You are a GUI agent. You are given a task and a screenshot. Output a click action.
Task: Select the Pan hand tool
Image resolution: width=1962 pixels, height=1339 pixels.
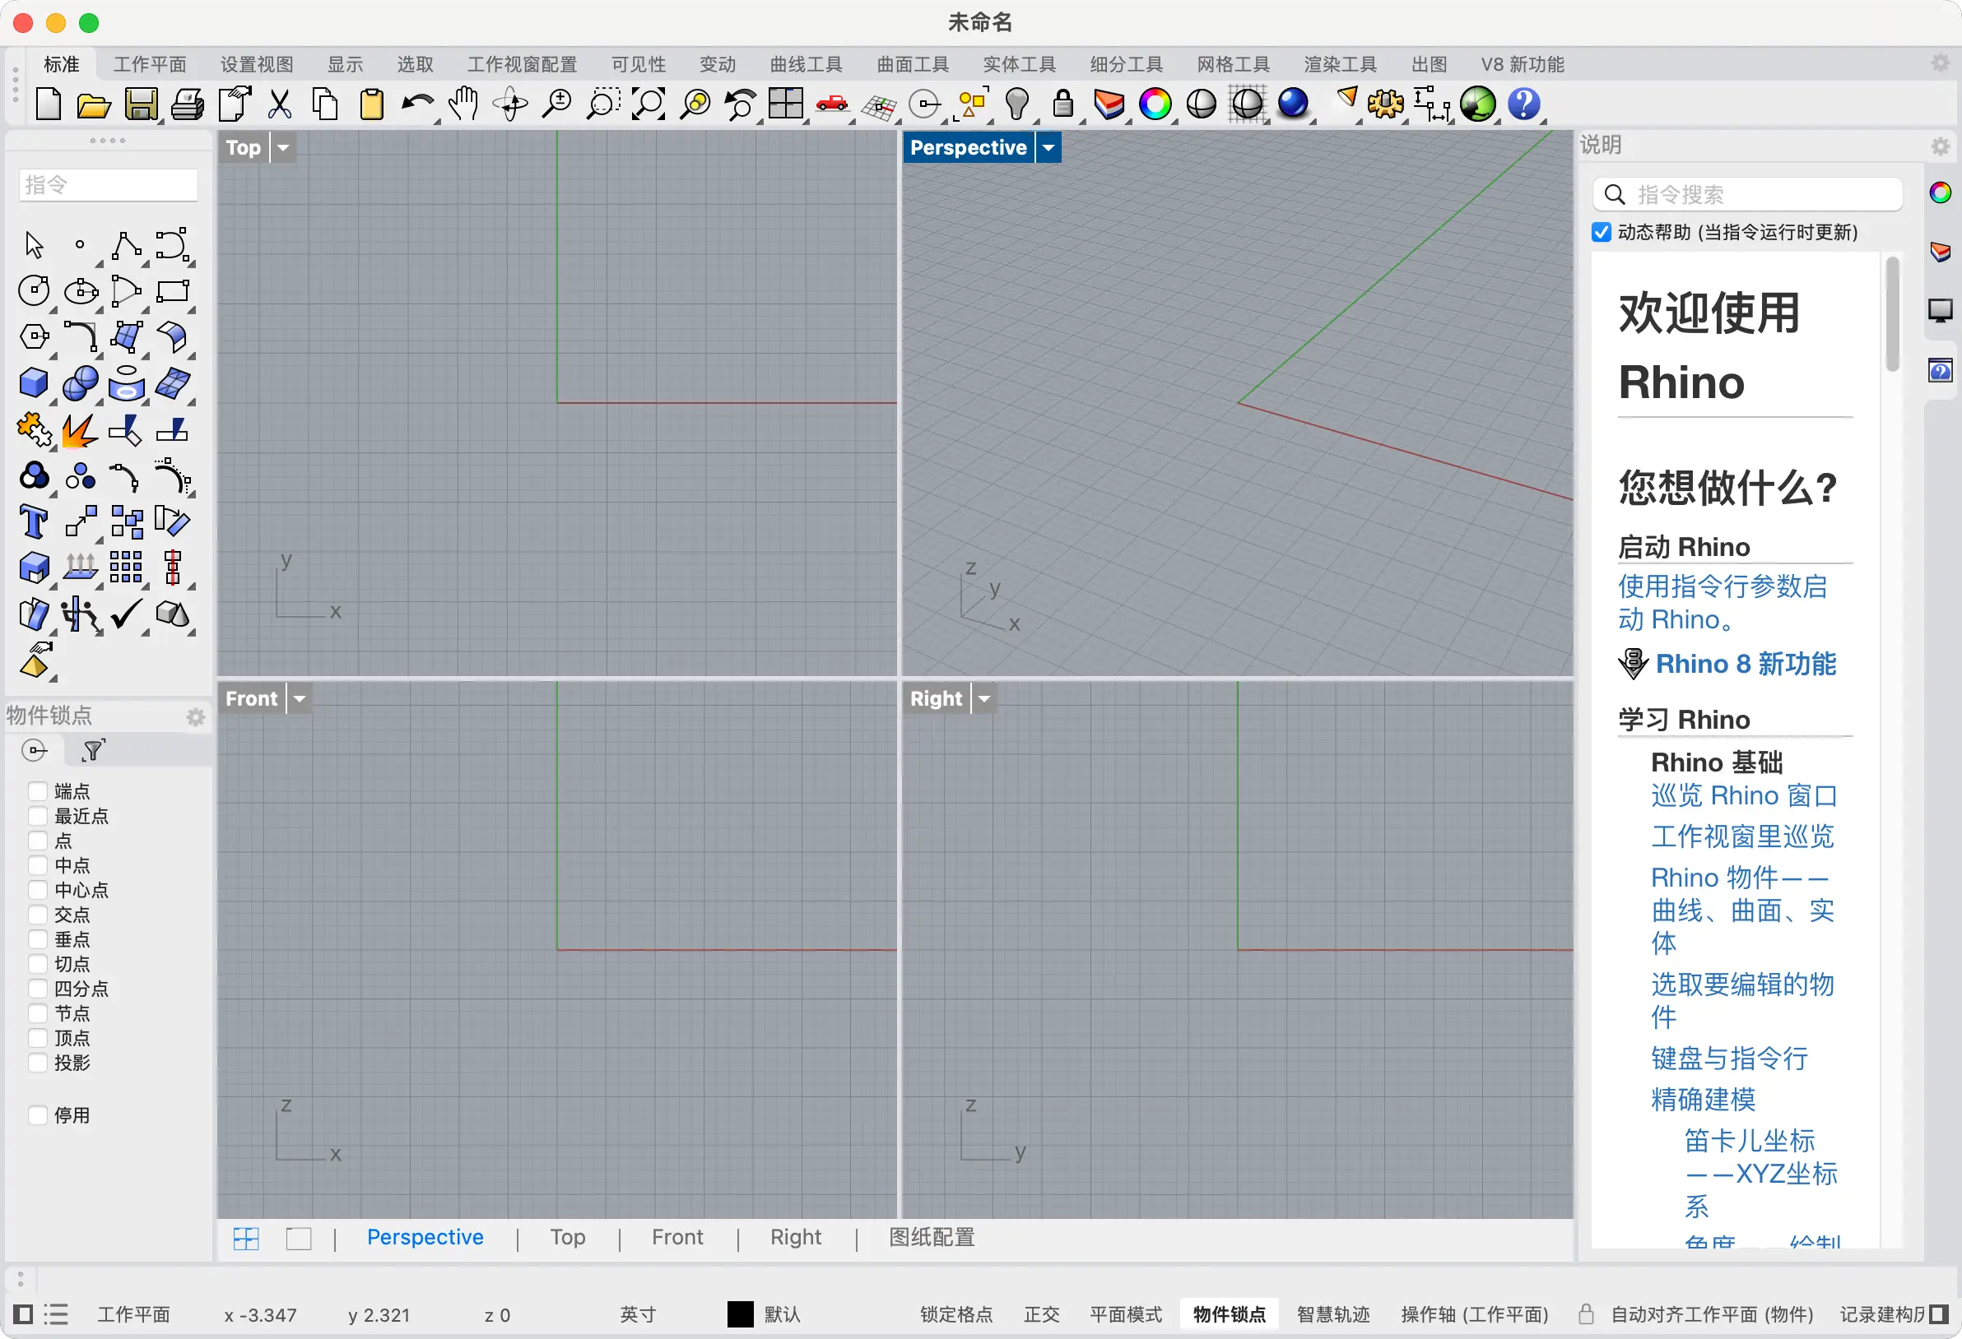tap(463, 104)
